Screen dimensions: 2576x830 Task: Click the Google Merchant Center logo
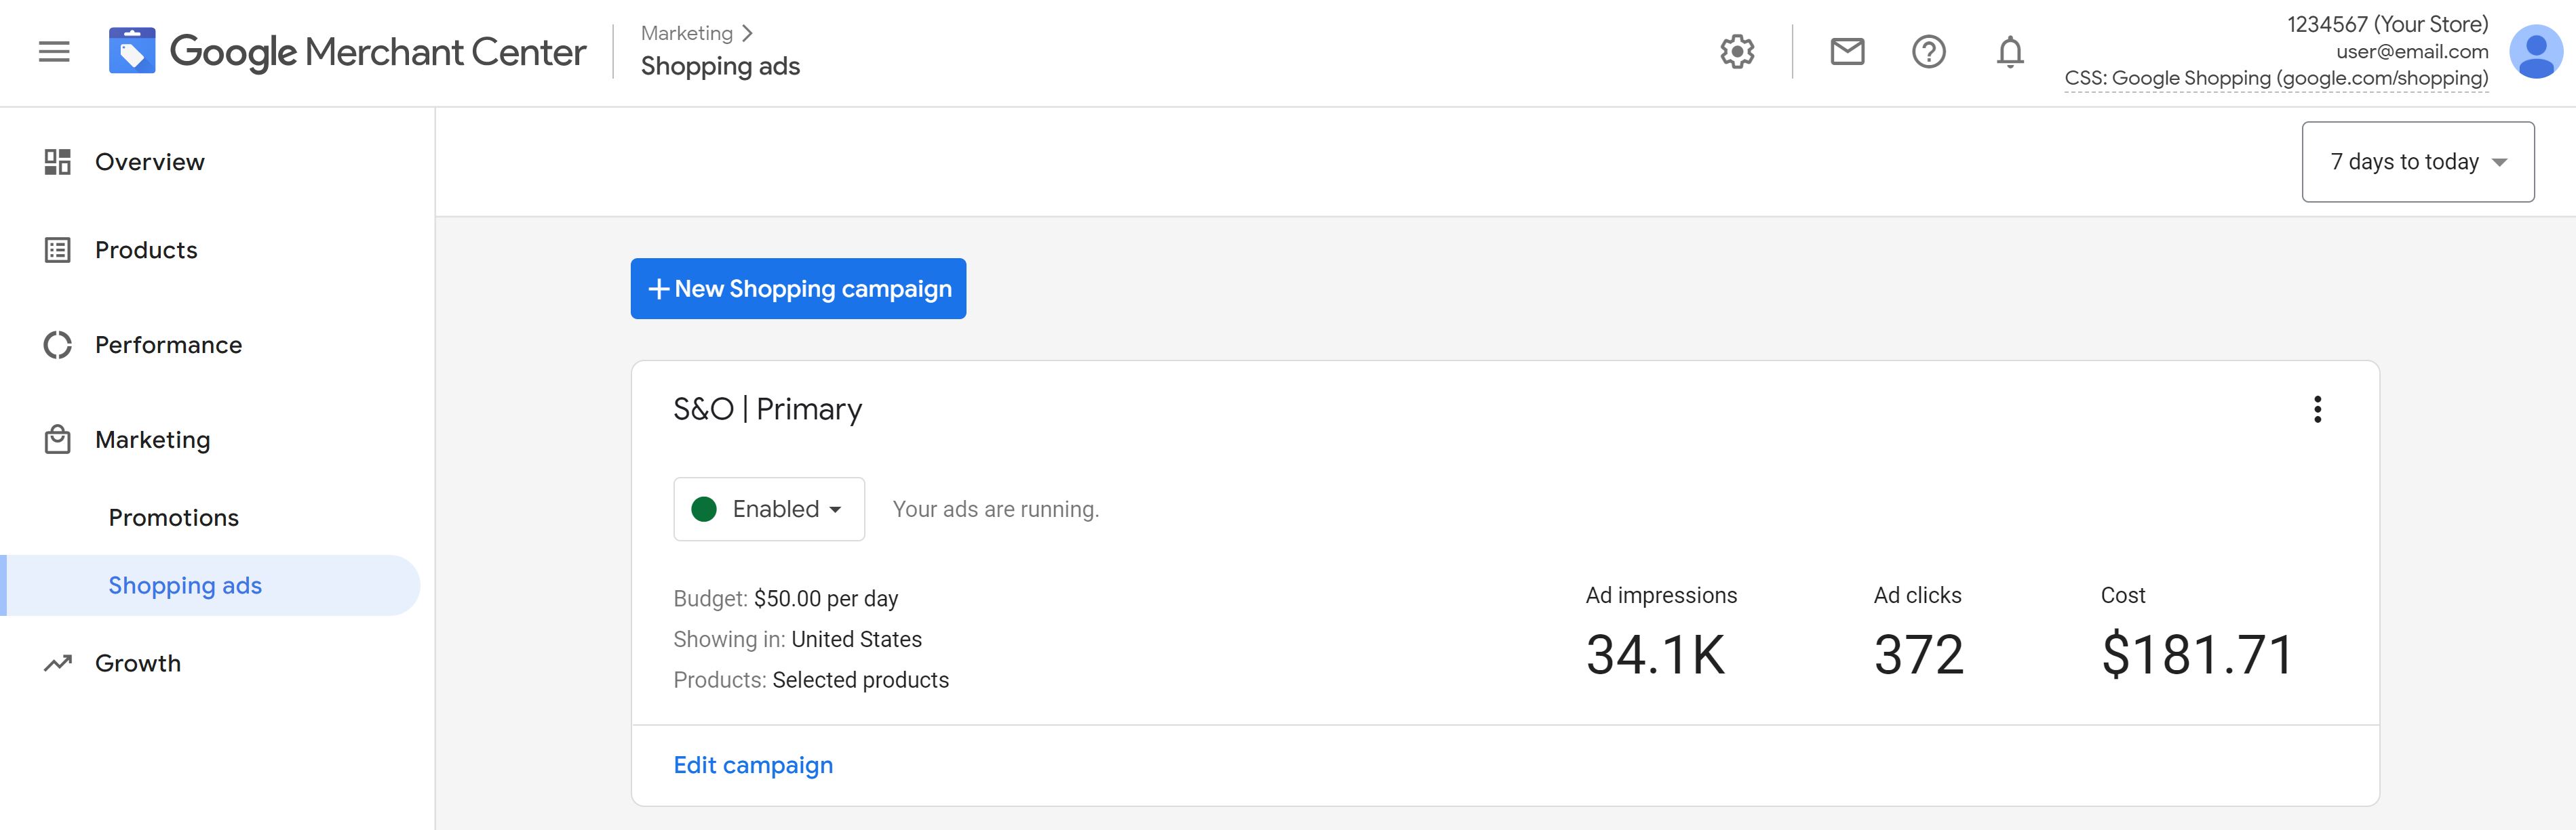click(347, 52)
